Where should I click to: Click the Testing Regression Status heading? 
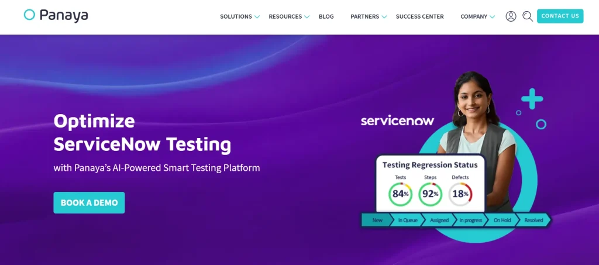pyautogui.click(x=430, y=165)
